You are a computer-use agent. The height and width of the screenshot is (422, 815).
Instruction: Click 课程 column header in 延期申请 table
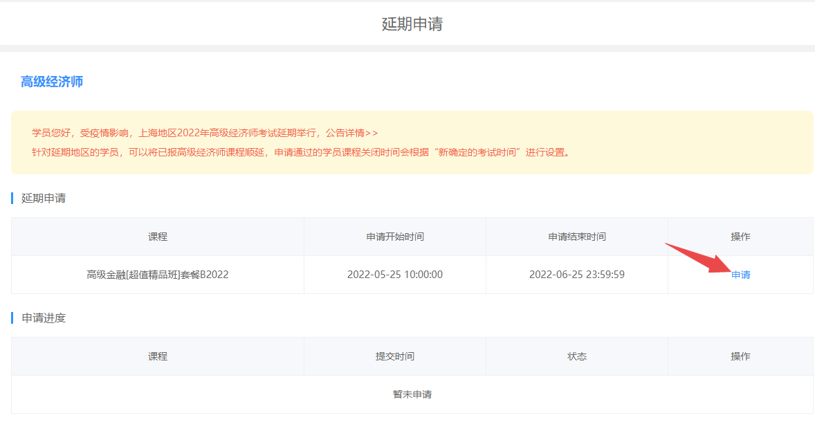tap(158, 237)
